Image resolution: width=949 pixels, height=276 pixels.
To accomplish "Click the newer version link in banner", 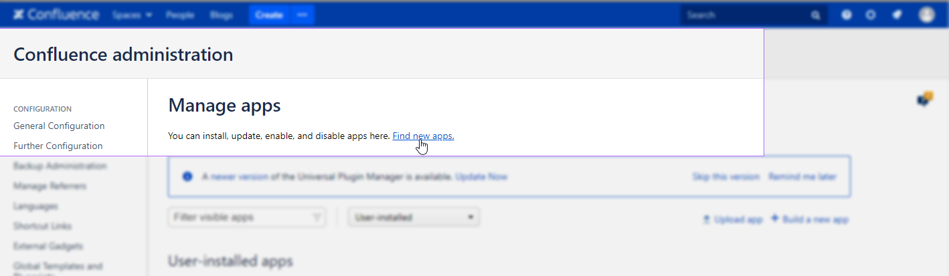I will point(240,177).
